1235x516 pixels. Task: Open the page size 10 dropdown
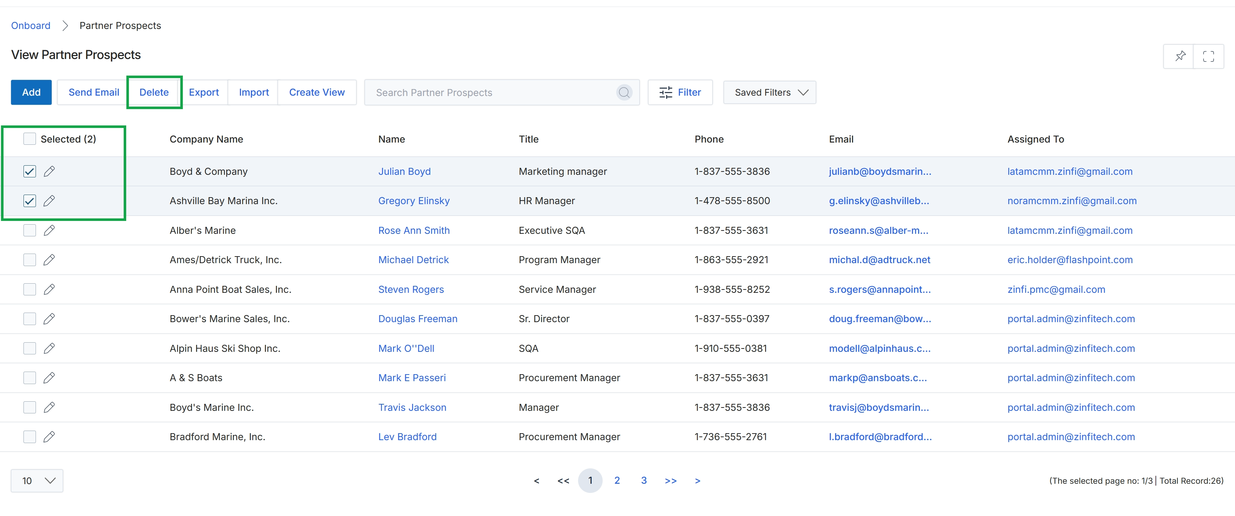click(37, 480)
